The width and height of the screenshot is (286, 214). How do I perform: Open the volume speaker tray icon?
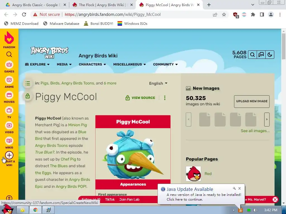256,210
